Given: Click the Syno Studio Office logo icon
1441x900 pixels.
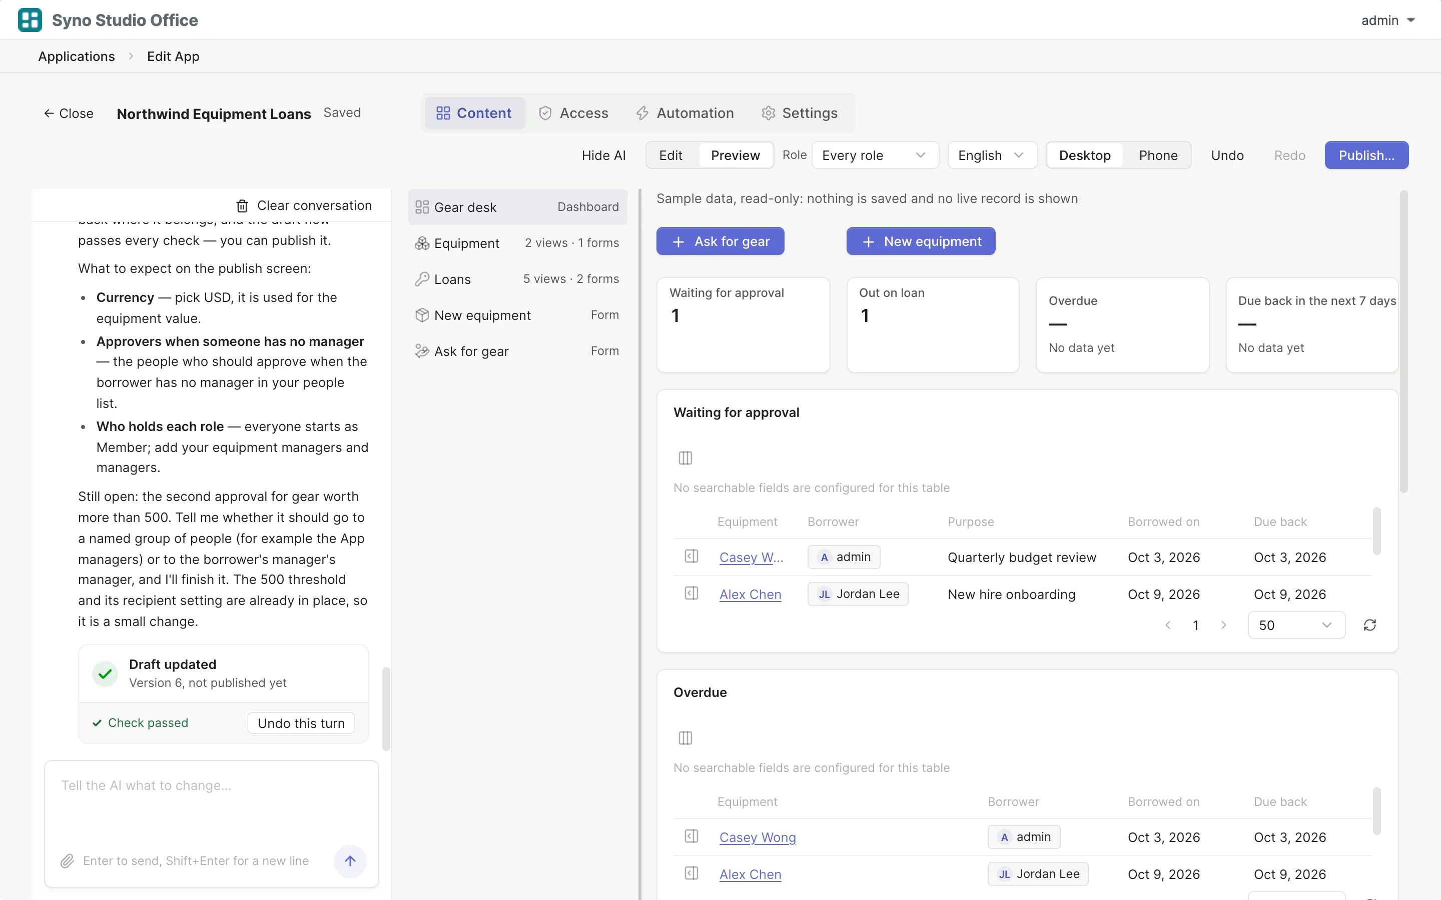Looking at the screenshot, I should [30, 19].
